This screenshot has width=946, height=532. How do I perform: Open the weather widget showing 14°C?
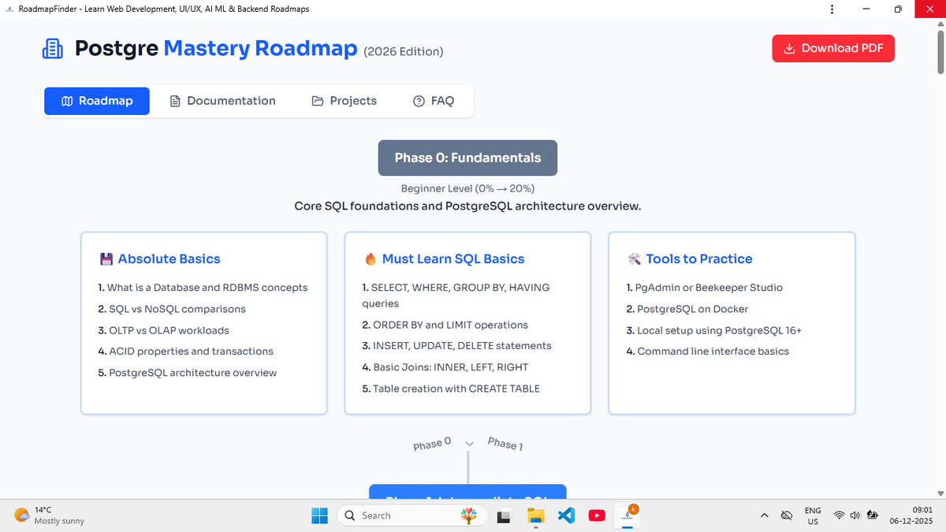coord(49,515)
